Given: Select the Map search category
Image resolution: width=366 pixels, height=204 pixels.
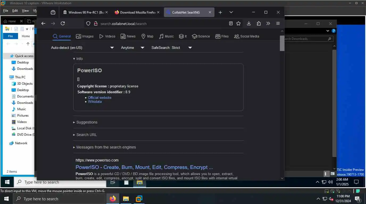Looking at the screenshot, I should 147,36.
